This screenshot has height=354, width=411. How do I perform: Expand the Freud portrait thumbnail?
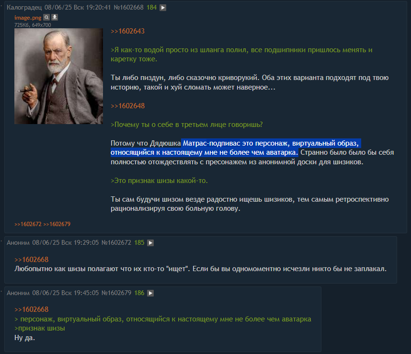58,76
